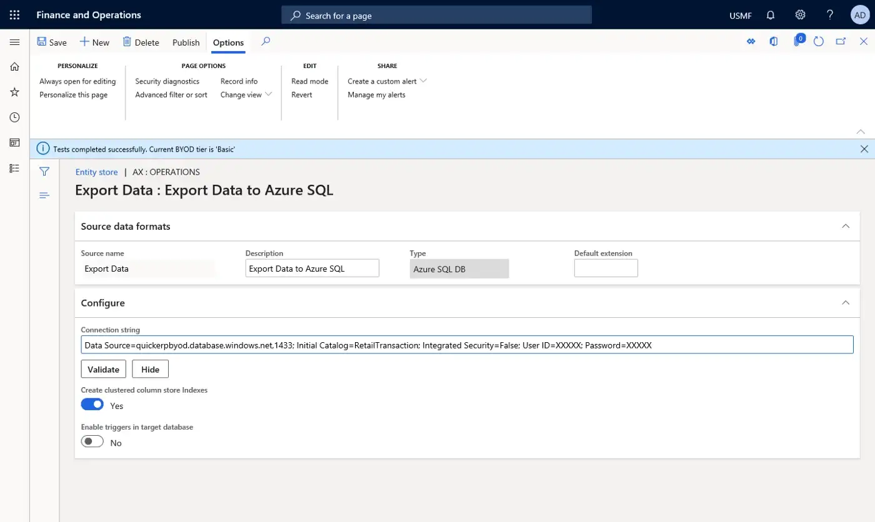The image size is (875, 522).
Task: Open the form in a new window
Action: point(841,42)
